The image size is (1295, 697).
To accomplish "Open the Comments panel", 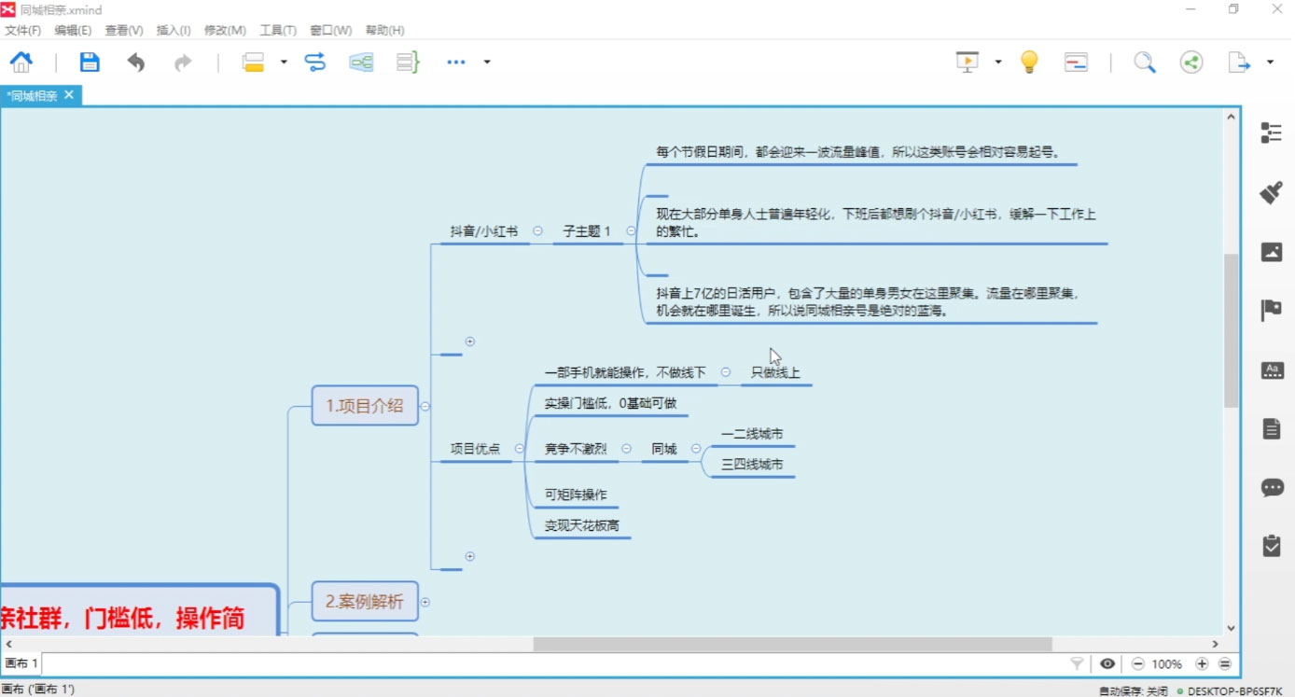I will (1271, 487).
